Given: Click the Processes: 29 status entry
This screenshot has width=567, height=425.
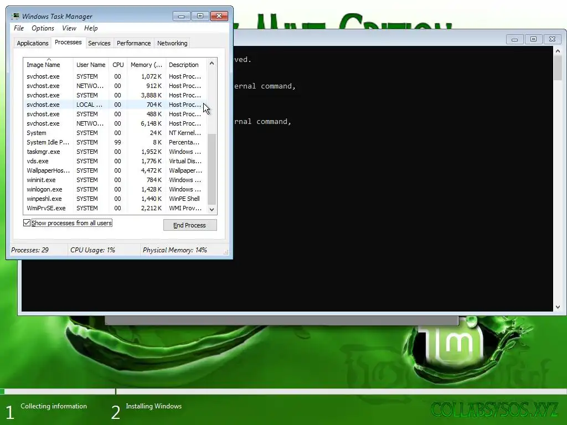Looking at the screenshot, I should (x=30, y=250).
